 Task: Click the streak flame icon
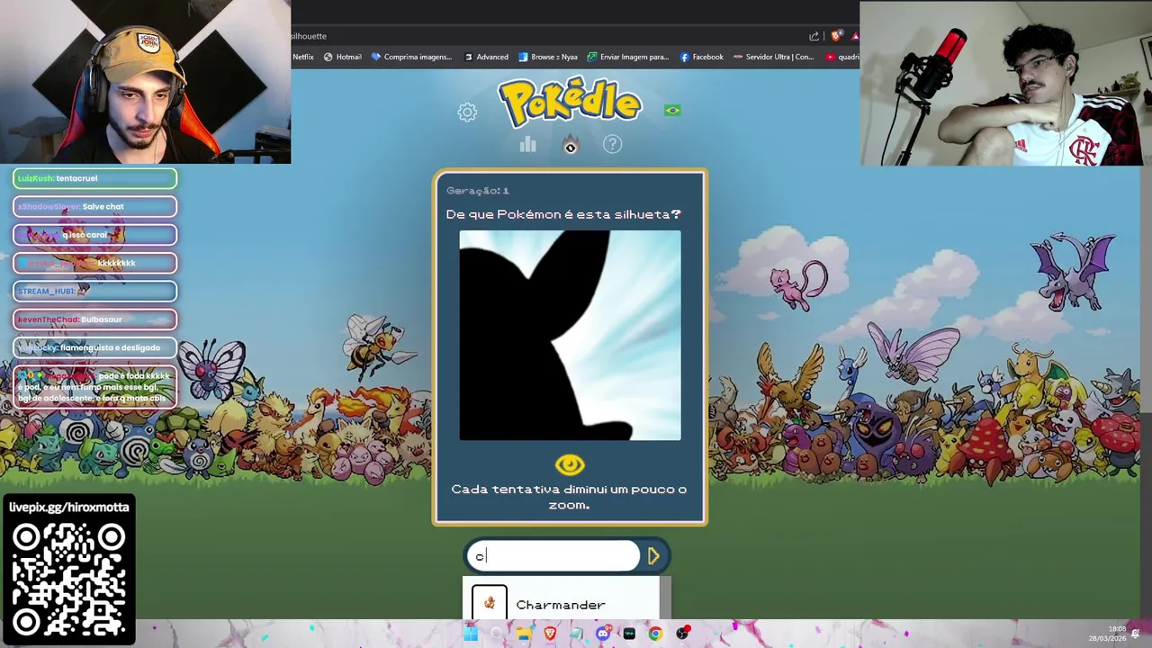(570, 144)
